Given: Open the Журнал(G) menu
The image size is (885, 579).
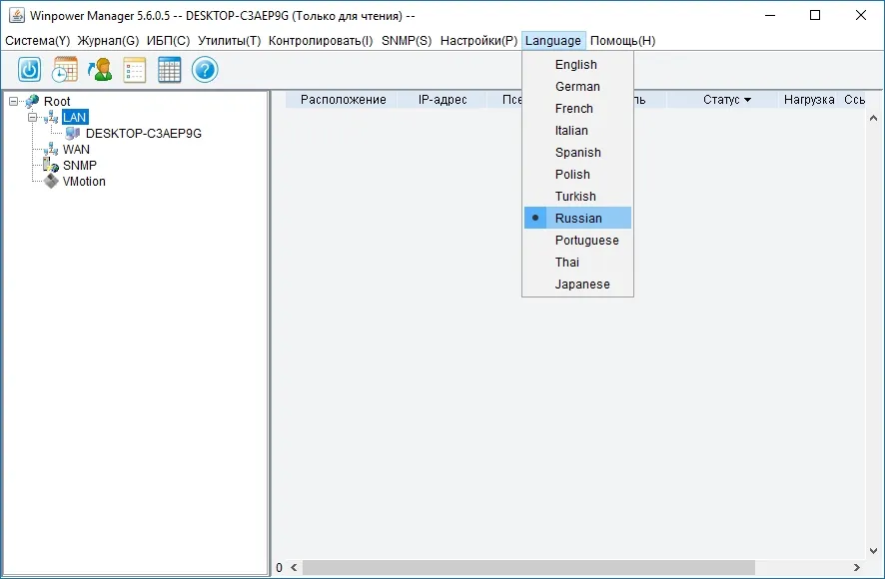Looking at the screenshot, I should (x=108, y=41).
